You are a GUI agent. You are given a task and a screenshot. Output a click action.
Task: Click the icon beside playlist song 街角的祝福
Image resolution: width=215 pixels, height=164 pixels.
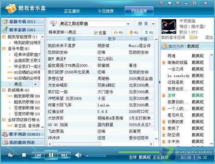tap(164, 63)
